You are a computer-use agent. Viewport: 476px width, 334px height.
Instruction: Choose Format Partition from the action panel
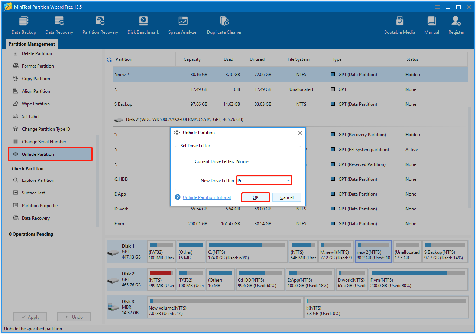point(38,66)
